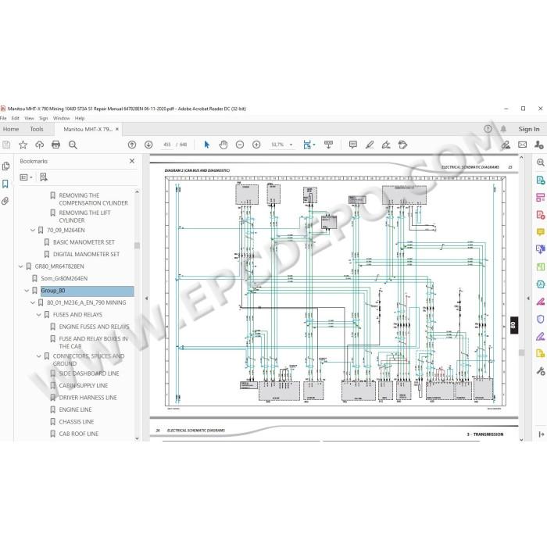Choose the Selection arrow tool

(207, 145)
